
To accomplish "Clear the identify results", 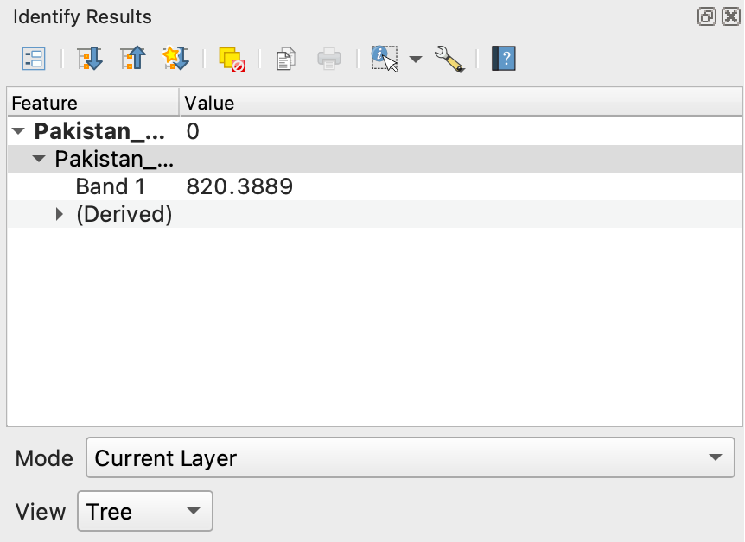I will click(x=232, y=59).
